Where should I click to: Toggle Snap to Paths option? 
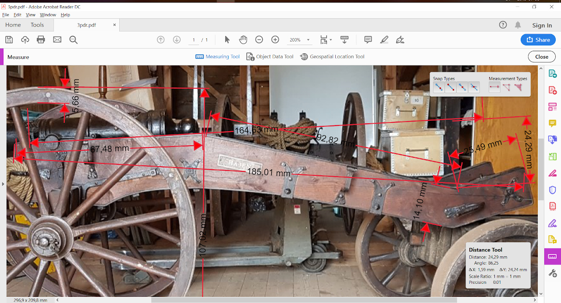[439, 87]
